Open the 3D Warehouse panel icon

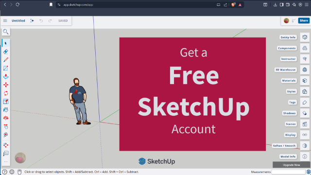[x=305, y=70]
